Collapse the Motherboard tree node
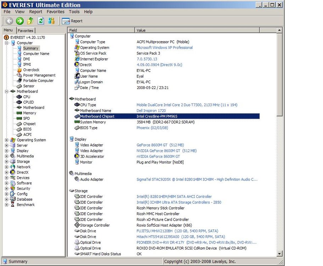 [7, 92]
